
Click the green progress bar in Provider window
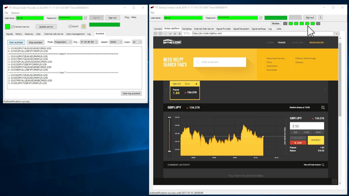104,24
